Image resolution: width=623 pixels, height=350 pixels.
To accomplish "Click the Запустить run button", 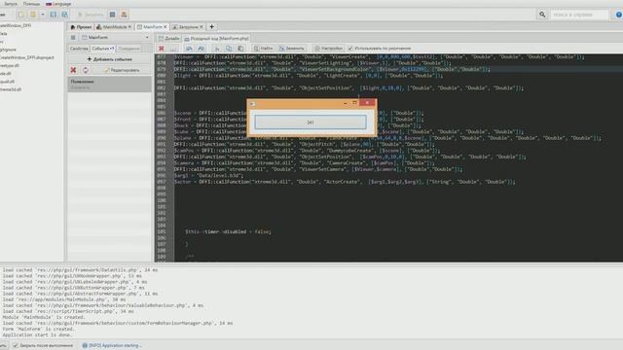I will pos(91,15).
